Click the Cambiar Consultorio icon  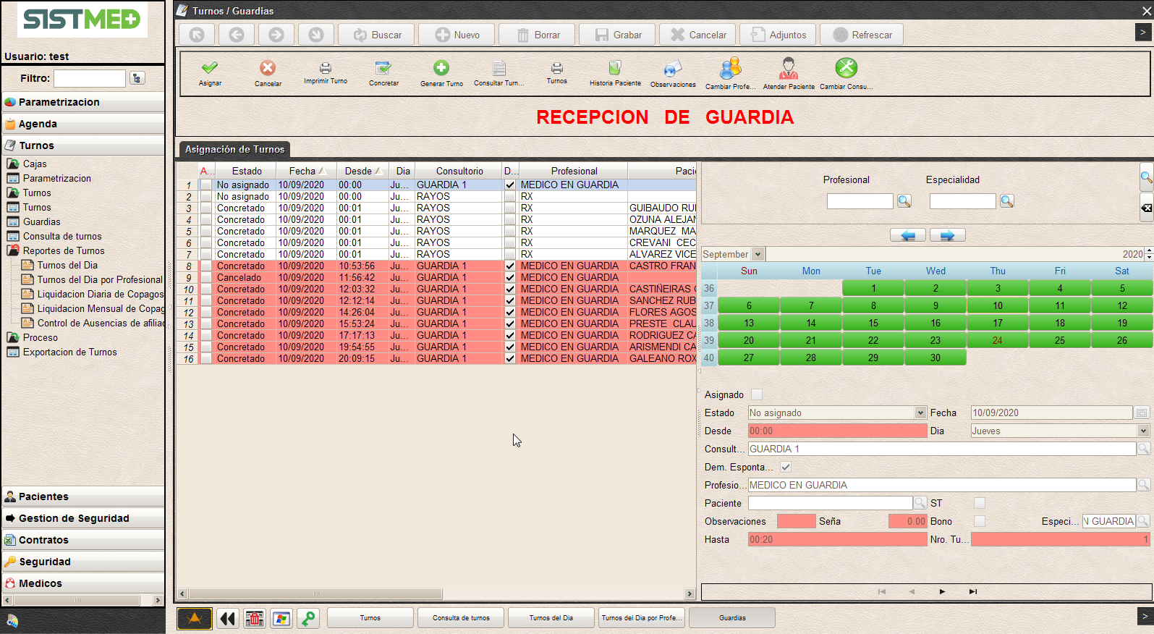pos(846,69)
